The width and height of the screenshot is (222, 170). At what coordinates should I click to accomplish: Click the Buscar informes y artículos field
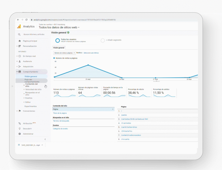point(34,34)
